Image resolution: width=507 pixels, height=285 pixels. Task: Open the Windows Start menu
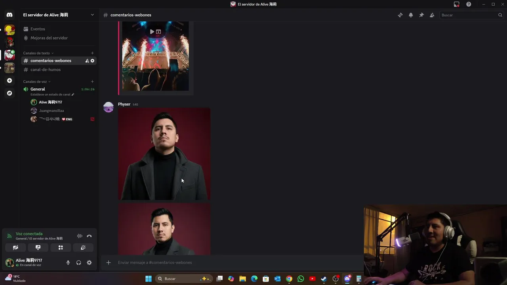pos(149,279)
